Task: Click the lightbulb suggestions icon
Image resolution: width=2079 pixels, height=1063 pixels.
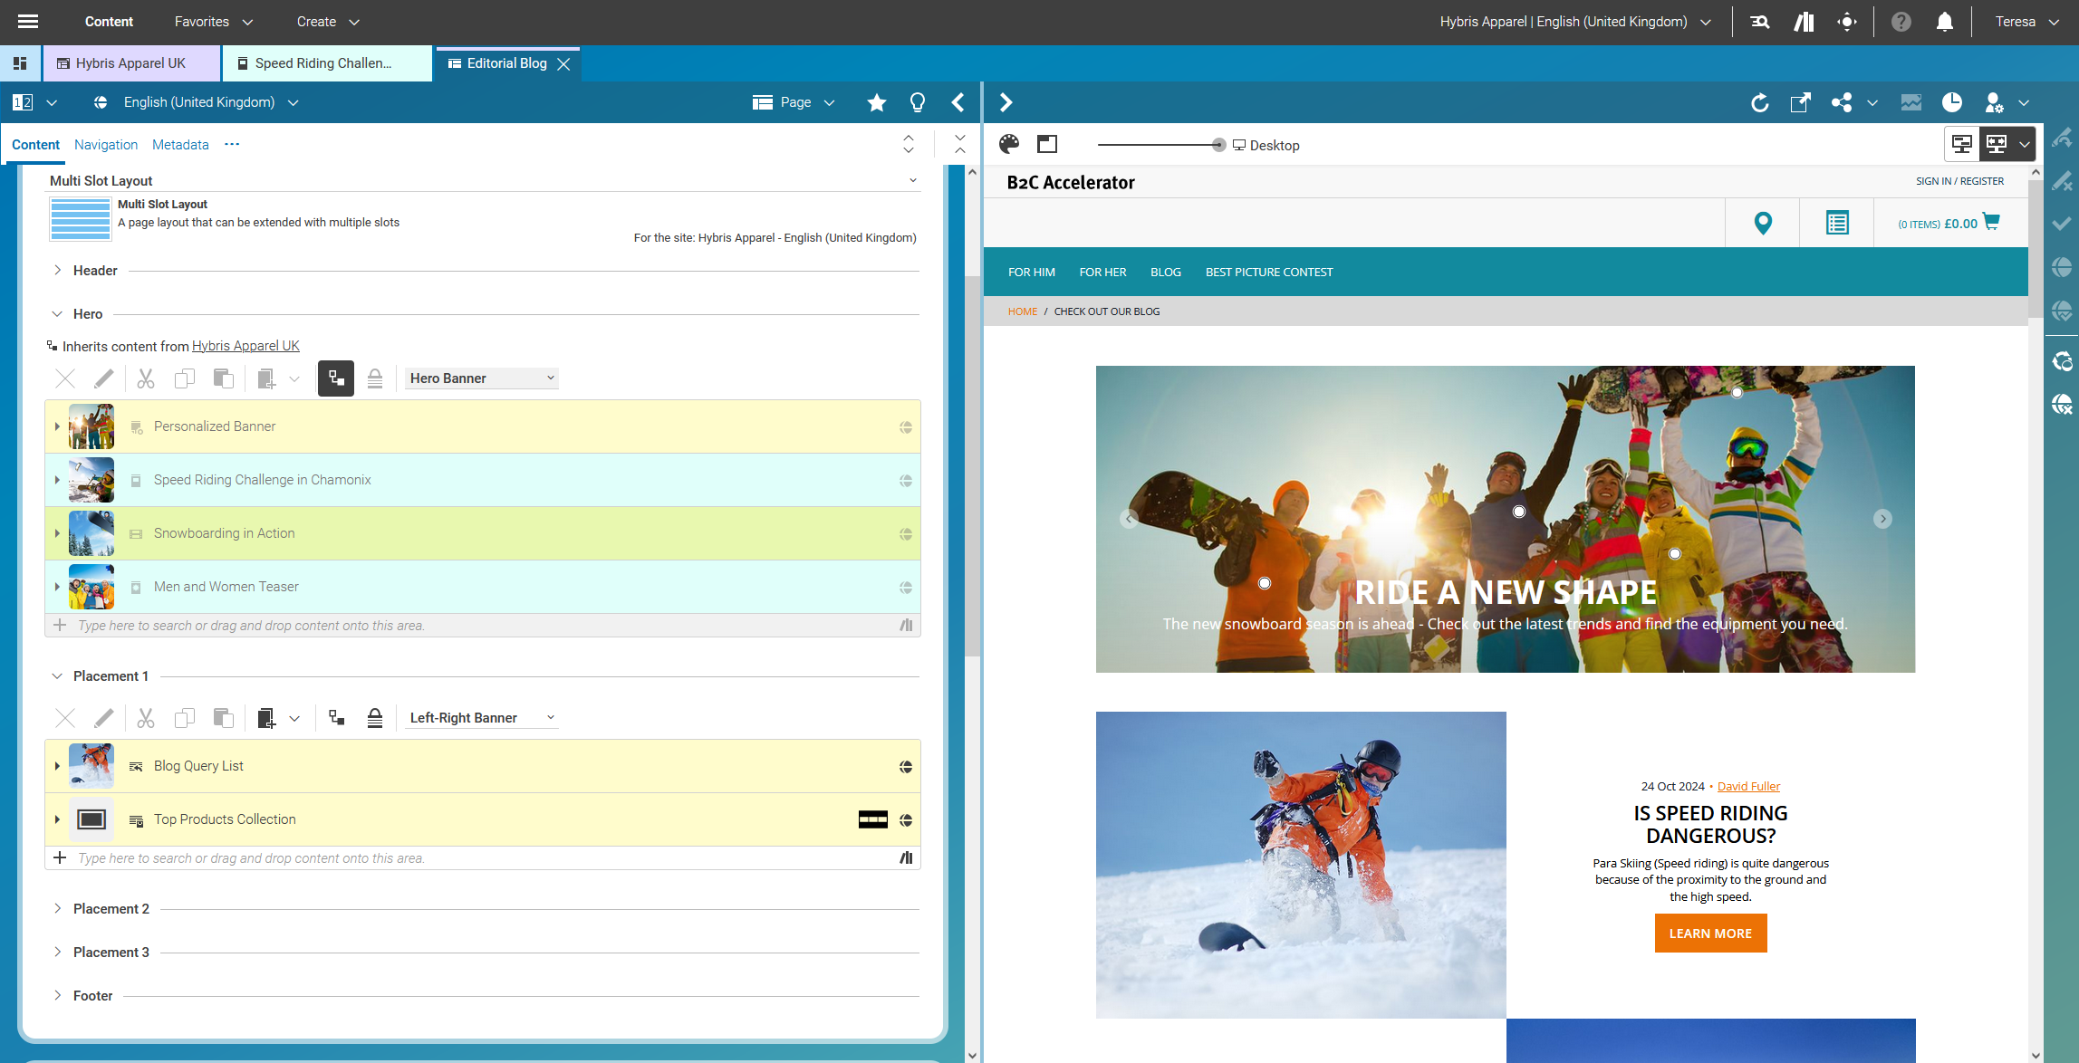Action: point(917,102)
